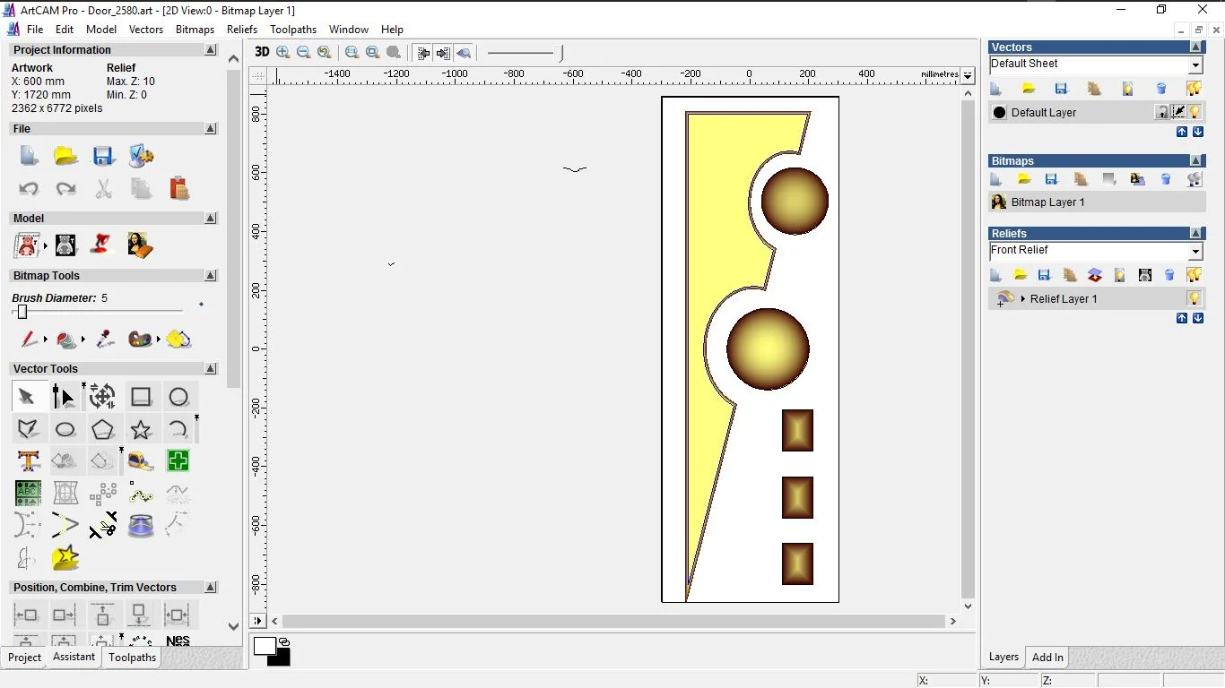This screenshot has width=1225, height=688.
Task: Toggle Relief Layer 1 visibility bulb
Action: [1195, 298]
